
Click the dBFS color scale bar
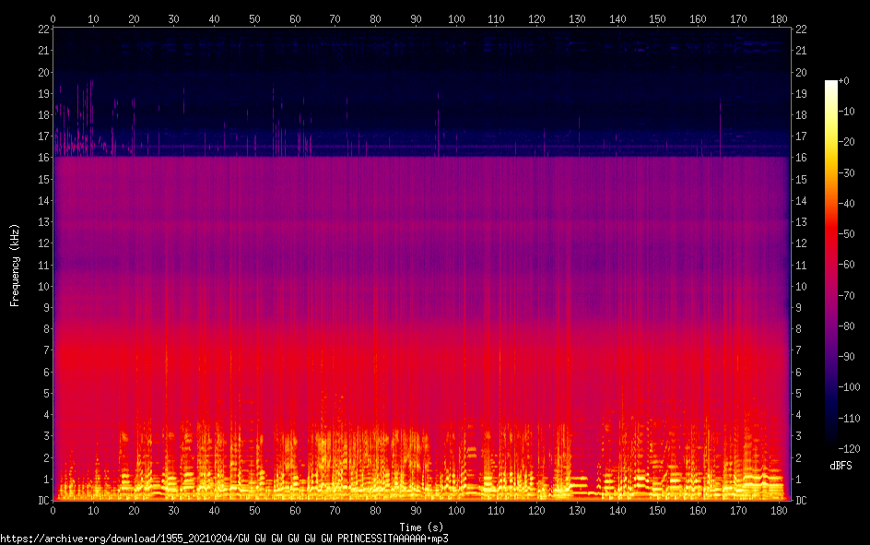coord(830,264)
